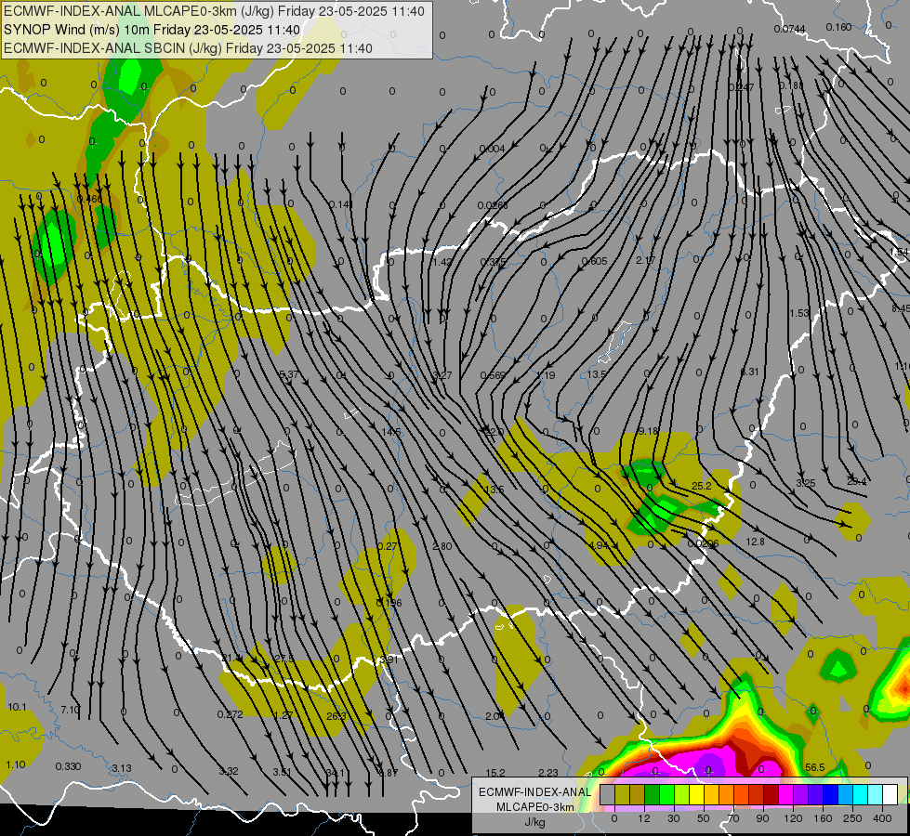
Task: Click the map value 15.2
Action: click(x=495, y=773)
